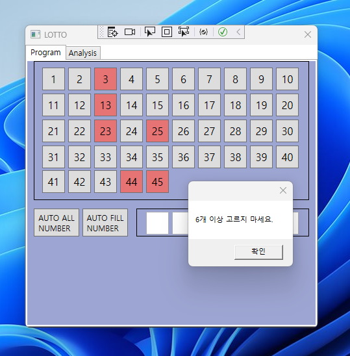This screenshot has width=350, height=356.
Task: Select lotto number 17
Action: 209,105
